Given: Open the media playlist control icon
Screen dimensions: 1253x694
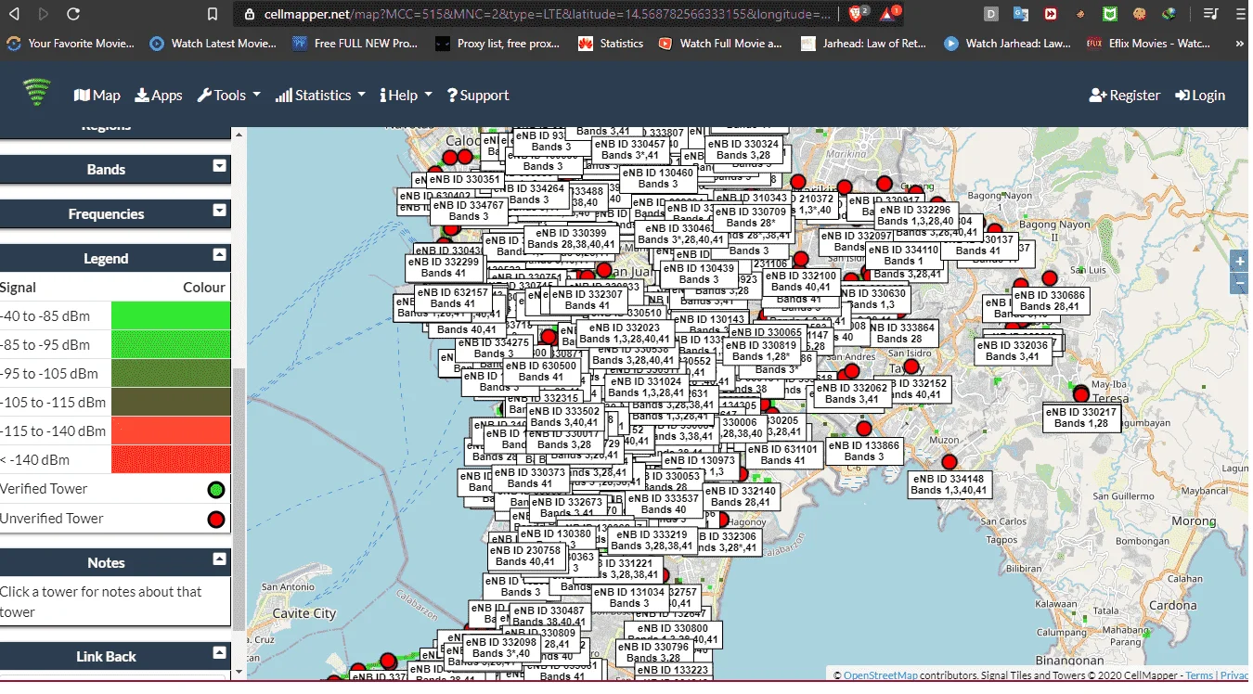Looking at the screenshot, I should [x=1209, y=14].
